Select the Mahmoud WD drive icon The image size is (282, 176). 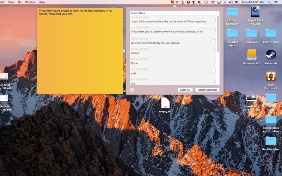[252, 55]
